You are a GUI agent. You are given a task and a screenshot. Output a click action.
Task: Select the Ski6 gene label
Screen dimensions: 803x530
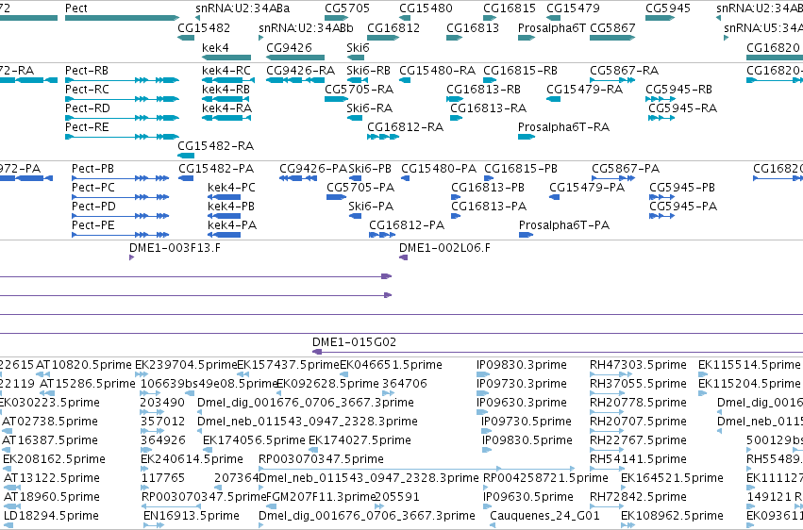pyautogui.click(x=358, y=47)
